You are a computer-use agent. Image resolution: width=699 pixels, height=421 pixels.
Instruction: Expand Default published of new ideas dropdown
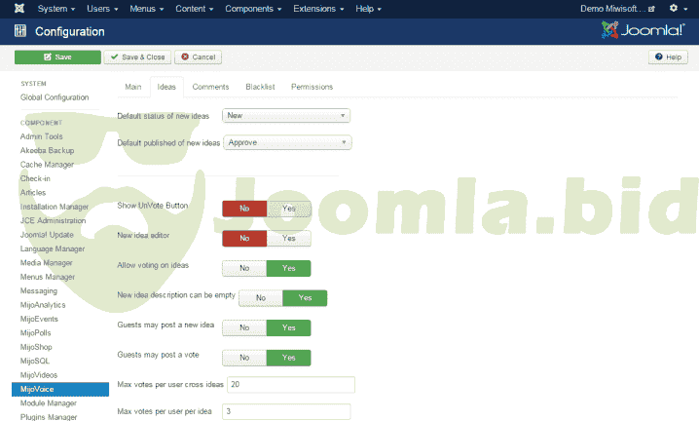coord(287,142)
